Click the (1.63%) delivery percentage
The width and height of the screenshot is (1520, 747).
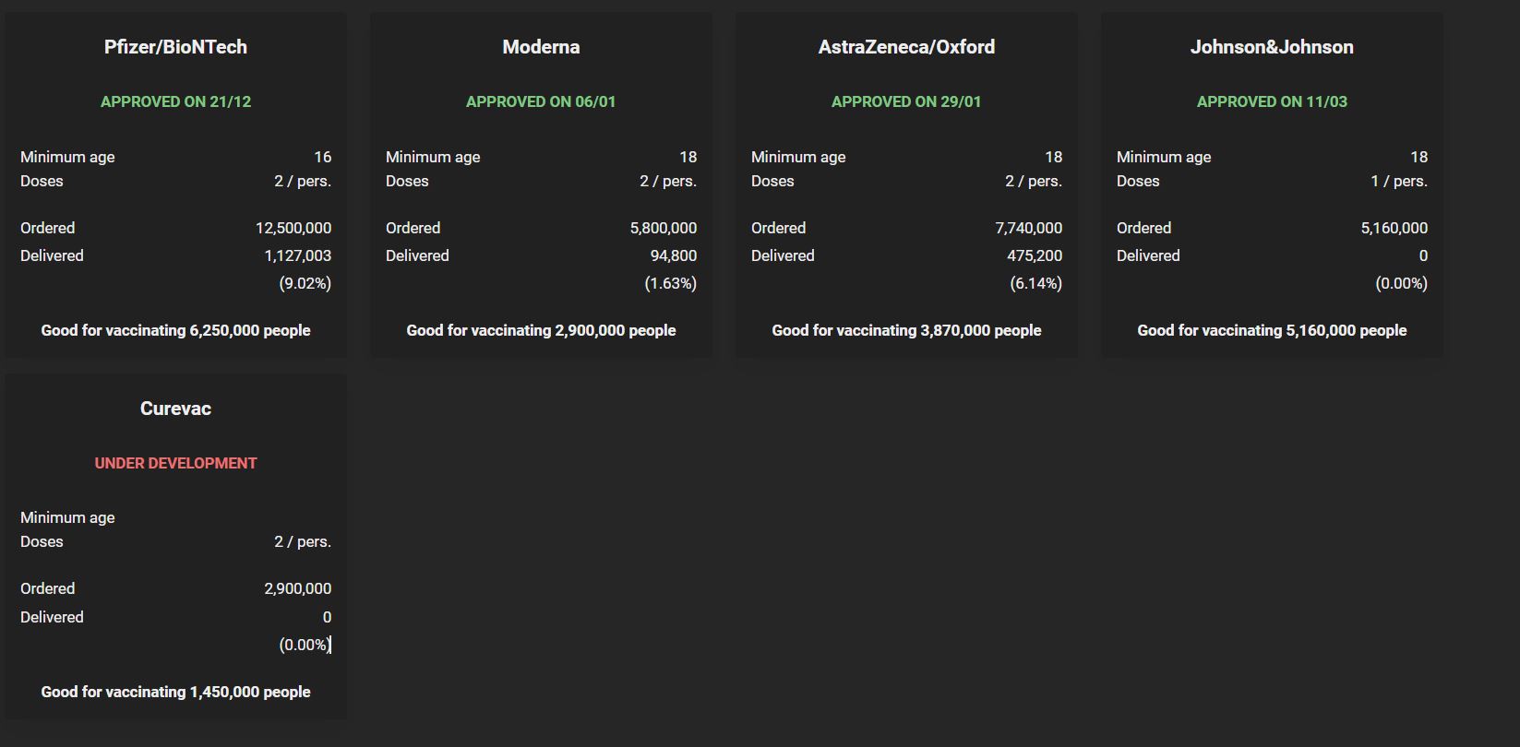(x=670, y=283)
